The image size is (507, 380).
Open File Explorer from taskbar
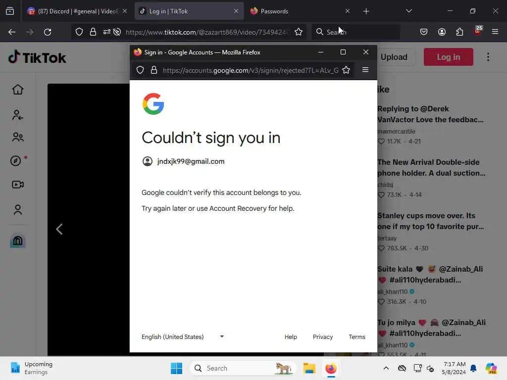pos(309,368)
